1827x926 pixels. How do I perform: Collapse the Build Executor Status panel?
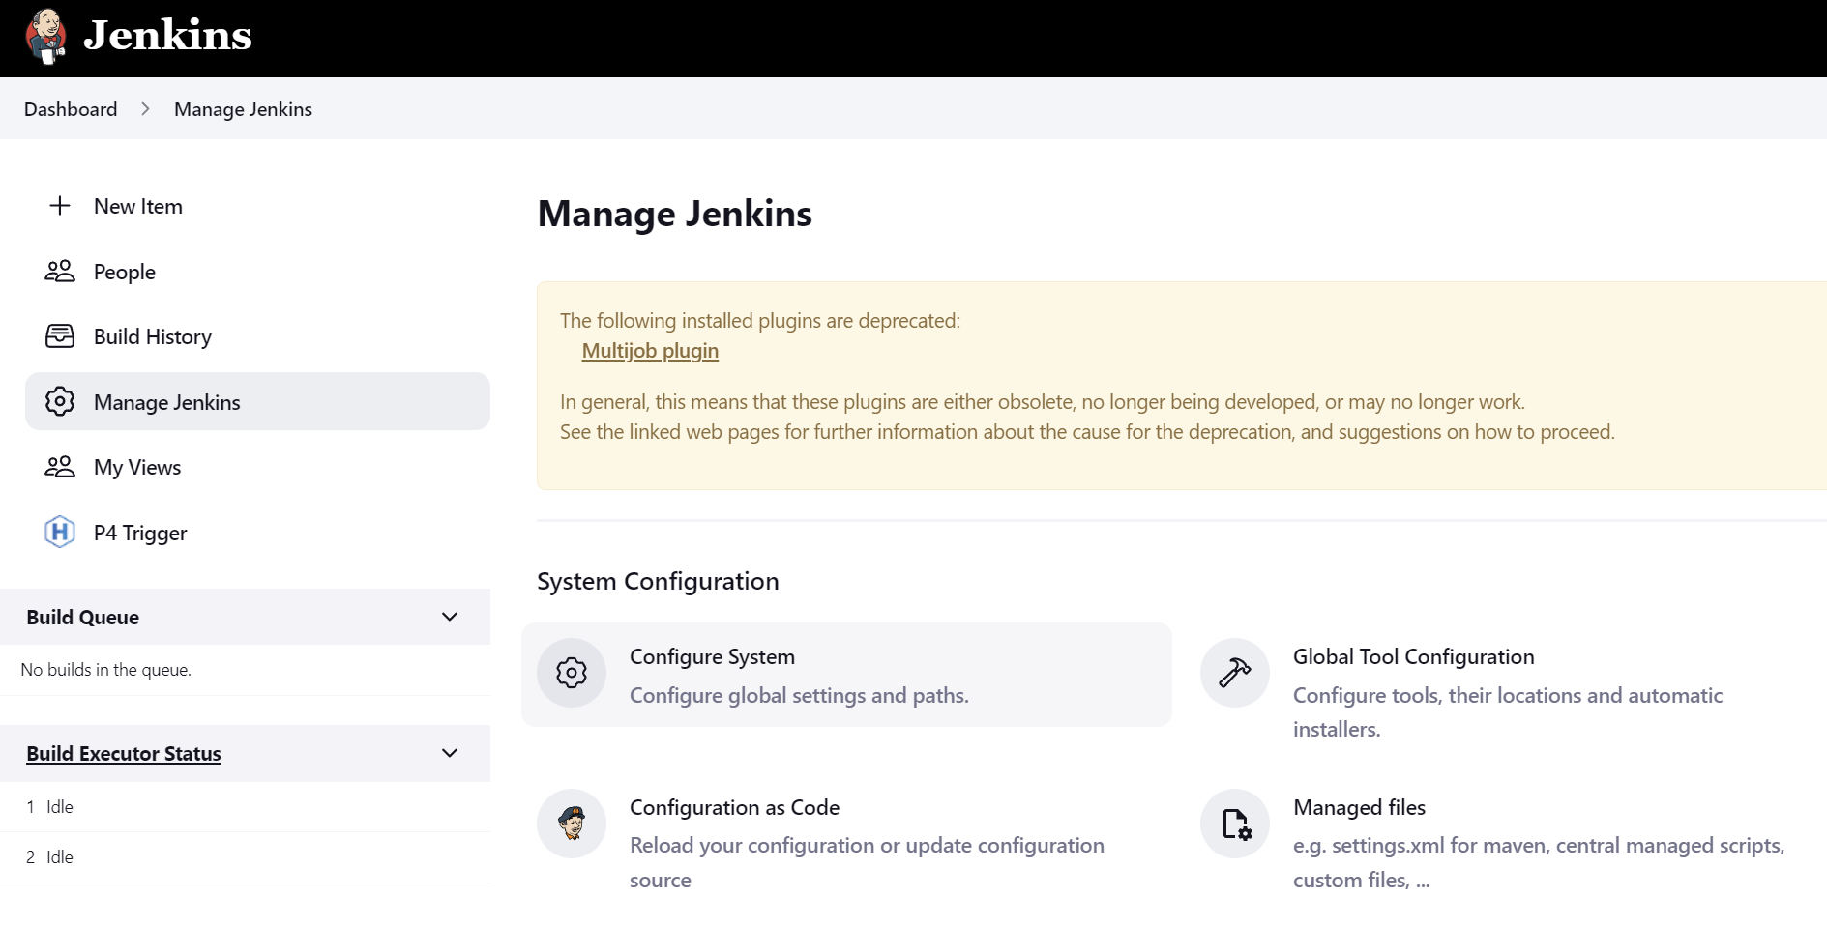450,752
